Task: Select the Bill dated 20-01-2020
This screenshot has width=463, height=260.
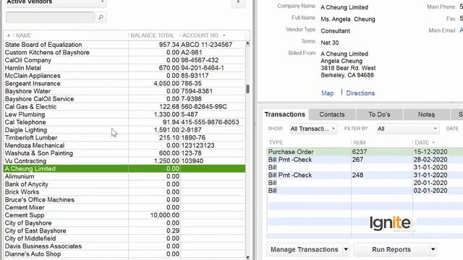Action: 365,183
